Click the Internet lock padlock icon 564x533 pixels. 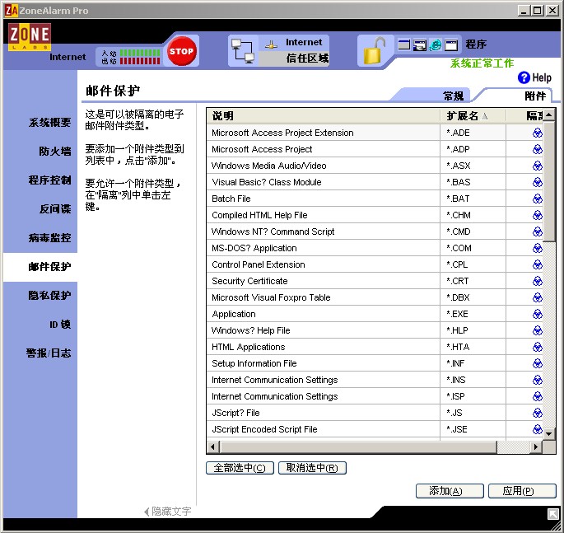[374, 51]
